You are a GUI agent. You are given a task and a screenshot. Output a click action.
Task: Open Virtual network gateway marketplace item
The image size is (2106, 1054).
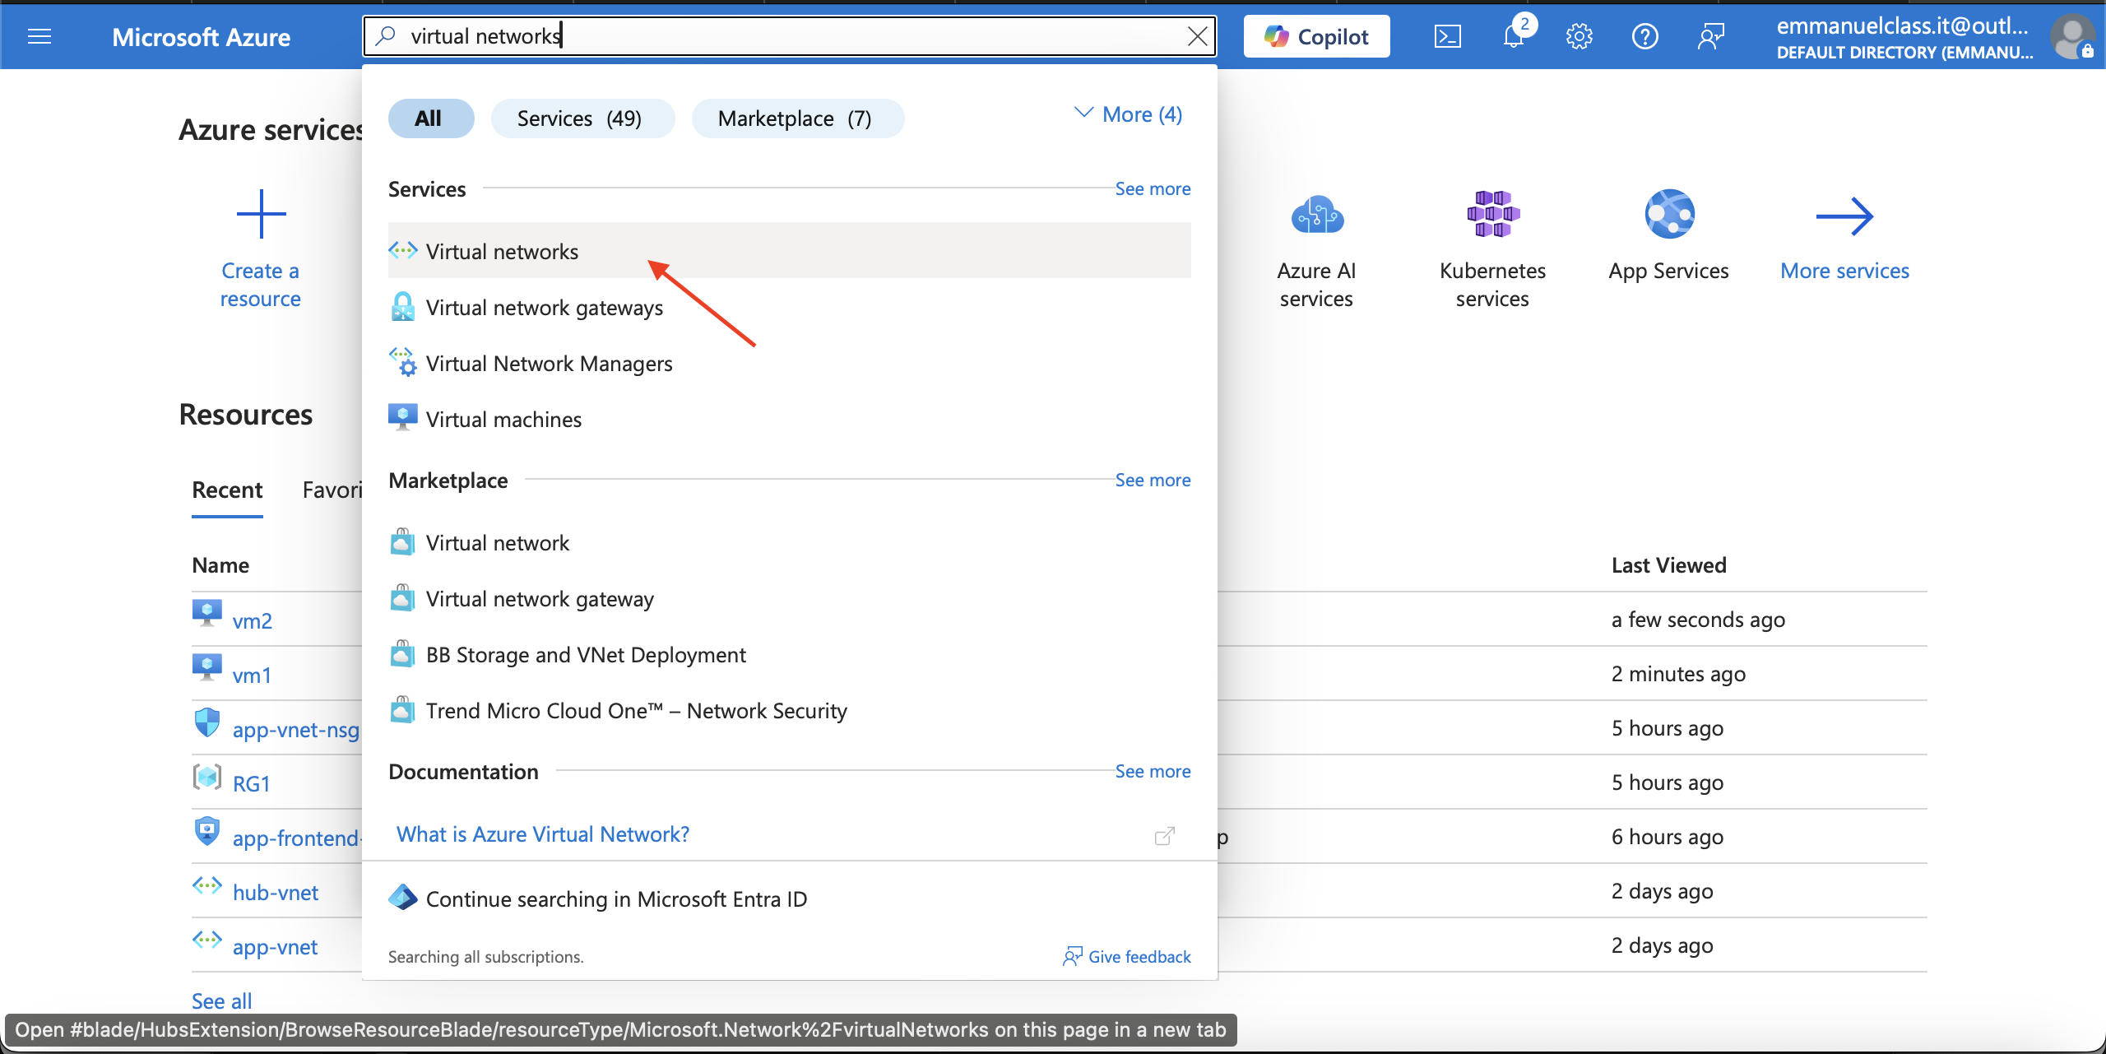[789, 598]
